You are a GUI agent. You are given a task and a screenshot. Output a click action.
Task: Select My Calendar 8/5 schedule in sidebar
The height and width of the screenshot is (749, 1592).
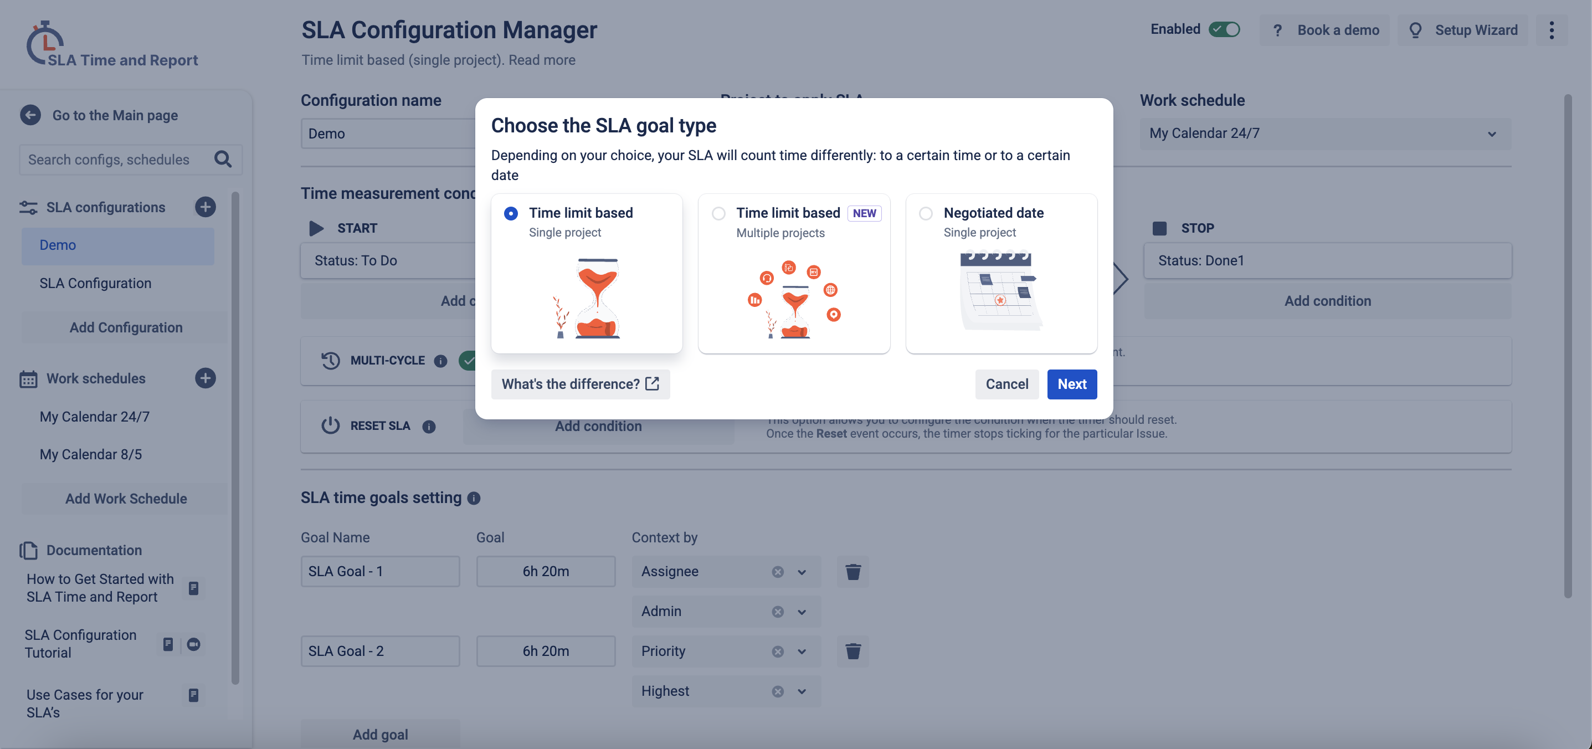91,454
